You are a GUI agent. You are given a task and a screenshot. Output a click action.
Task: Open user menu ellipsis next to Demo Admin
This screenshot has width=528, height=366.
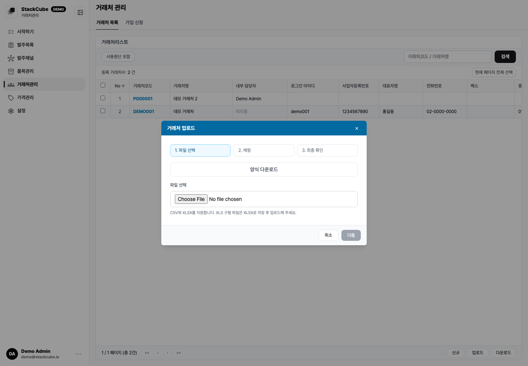tap(78, 354)
